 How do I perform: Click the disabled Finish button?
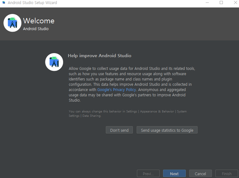pyautogui.click(x=227, y=173)
